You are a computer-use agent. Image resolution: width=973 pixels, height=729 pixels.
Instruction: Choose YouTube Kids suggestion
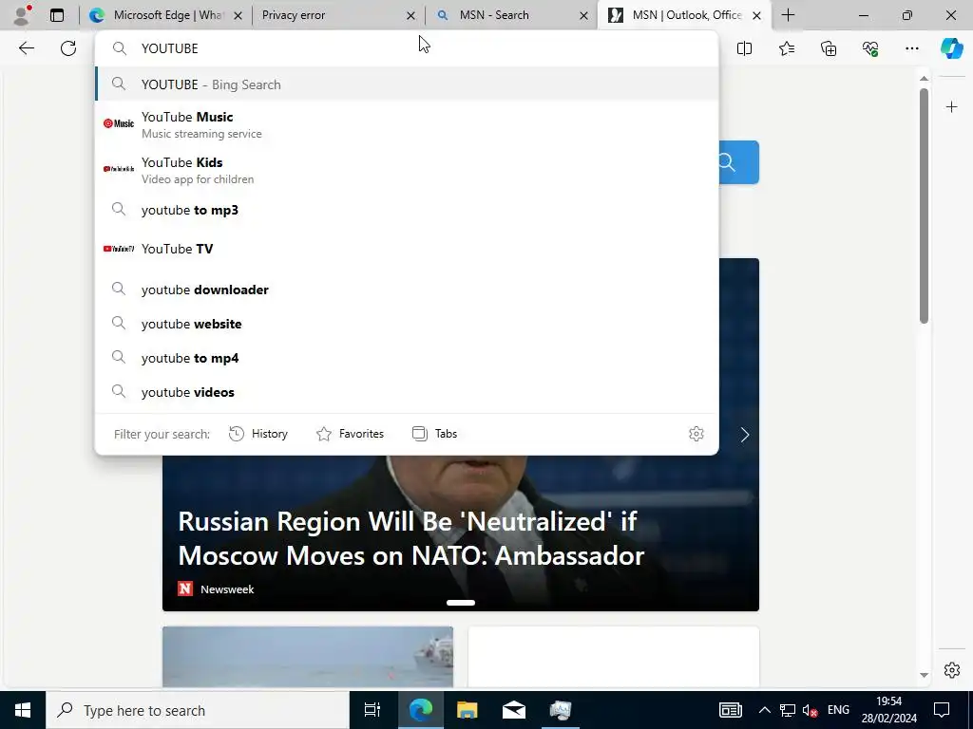(407, 170)
